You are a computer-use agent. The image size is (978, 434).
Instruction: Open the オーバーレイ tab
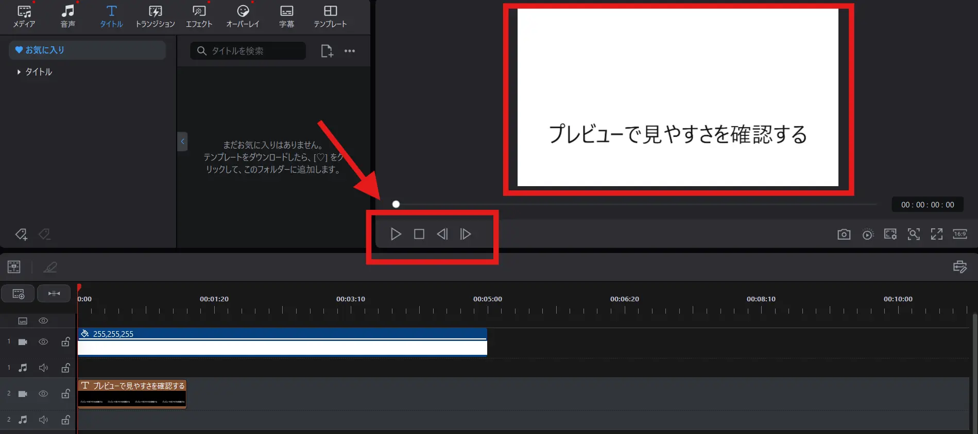tap(243, 16)
